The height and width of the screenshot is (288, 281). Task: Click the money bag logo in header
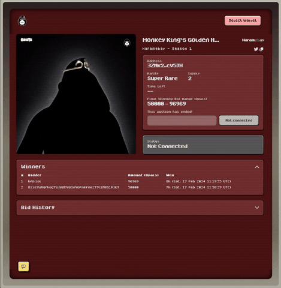coord(22,21)
